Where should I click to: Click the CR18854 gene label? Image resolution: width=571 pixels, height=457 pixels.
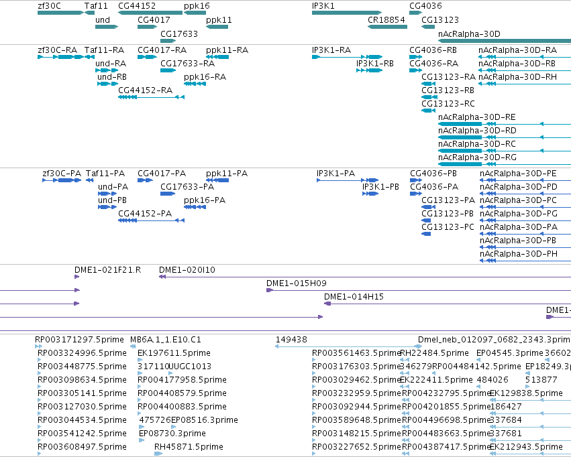coord(386,20)
